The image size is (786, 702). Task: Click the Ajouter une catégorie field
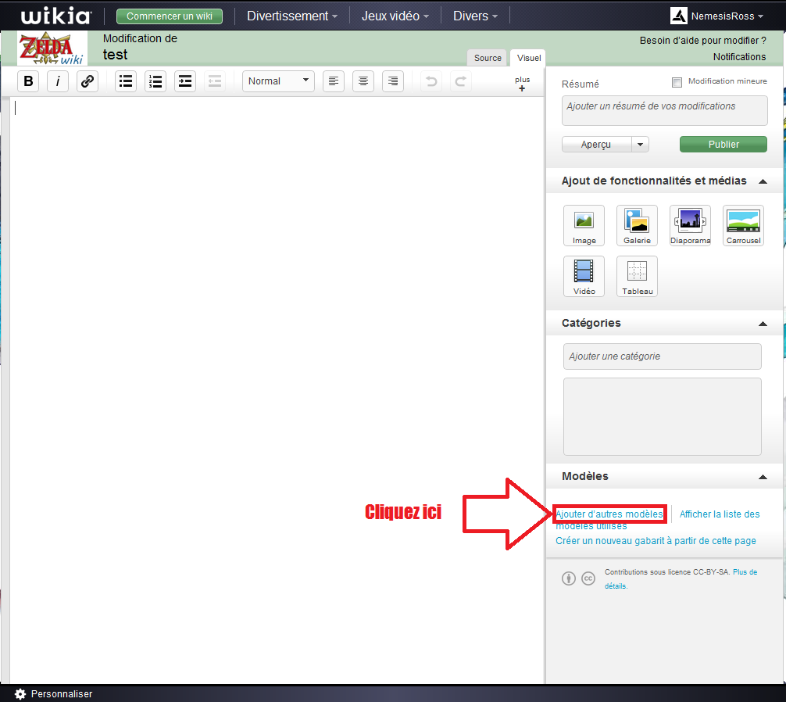pyautogui.click(x=662, y=356)
